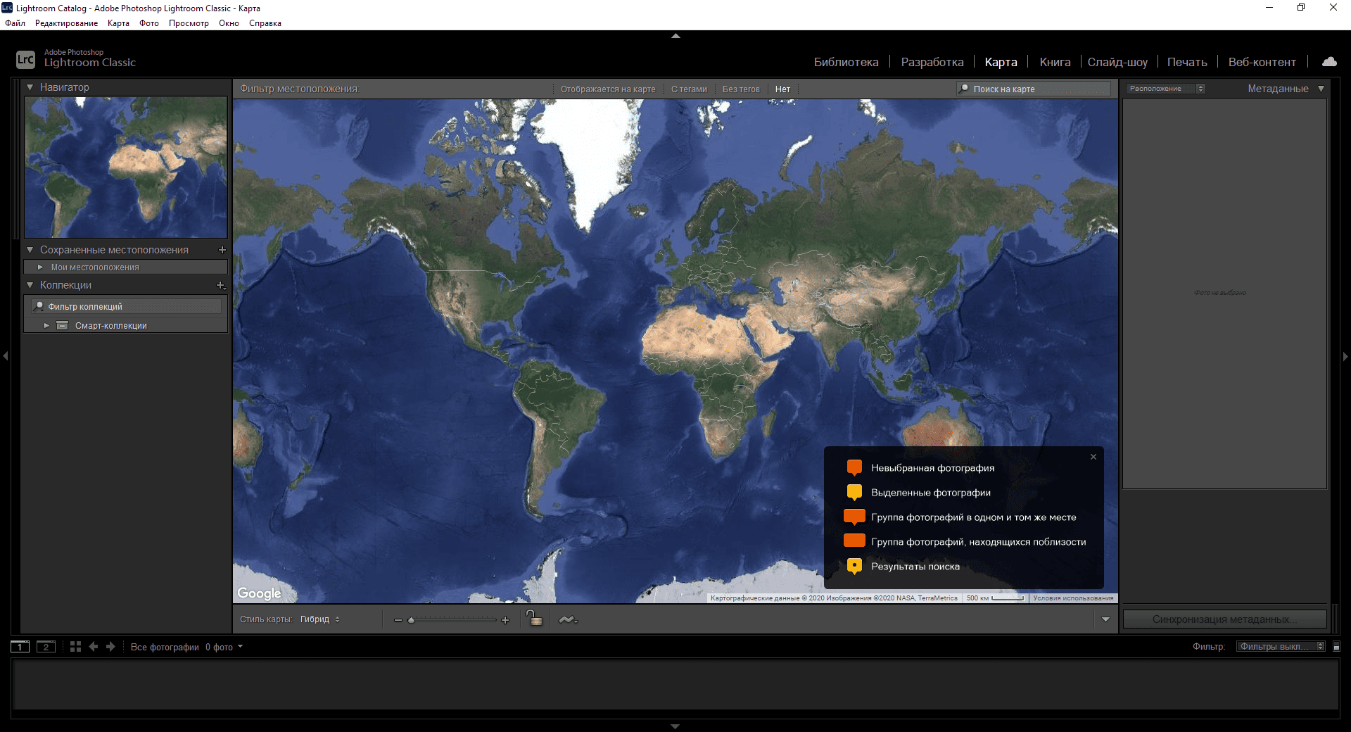
Task: Switch to the Веб-контент module
Action: tap(1262, 62)
